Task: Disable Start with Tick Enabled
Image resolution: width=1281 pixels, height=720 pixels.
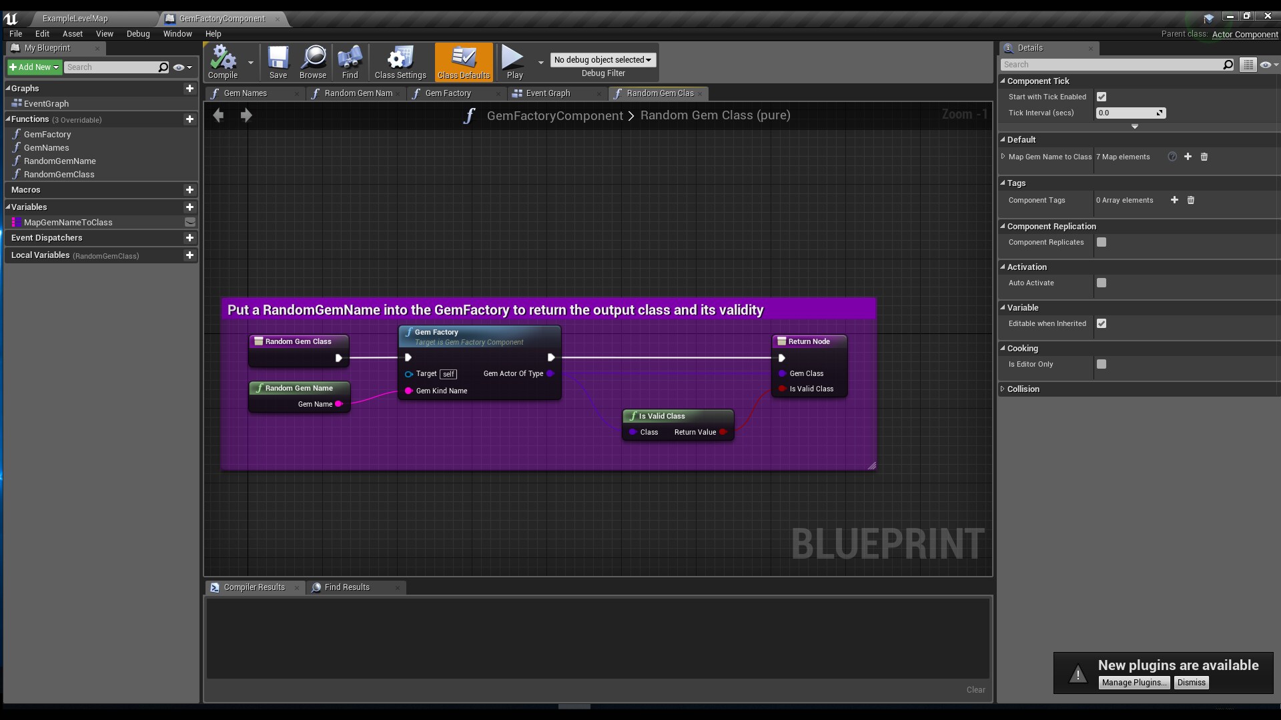Action: click(x=1102, y=96)
